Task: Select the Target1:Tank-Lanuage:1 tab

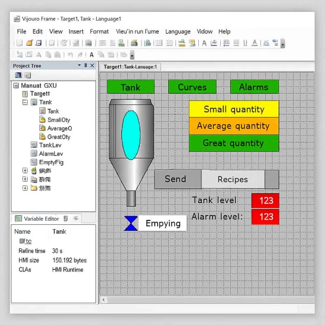Action: [x=130, y=67]
